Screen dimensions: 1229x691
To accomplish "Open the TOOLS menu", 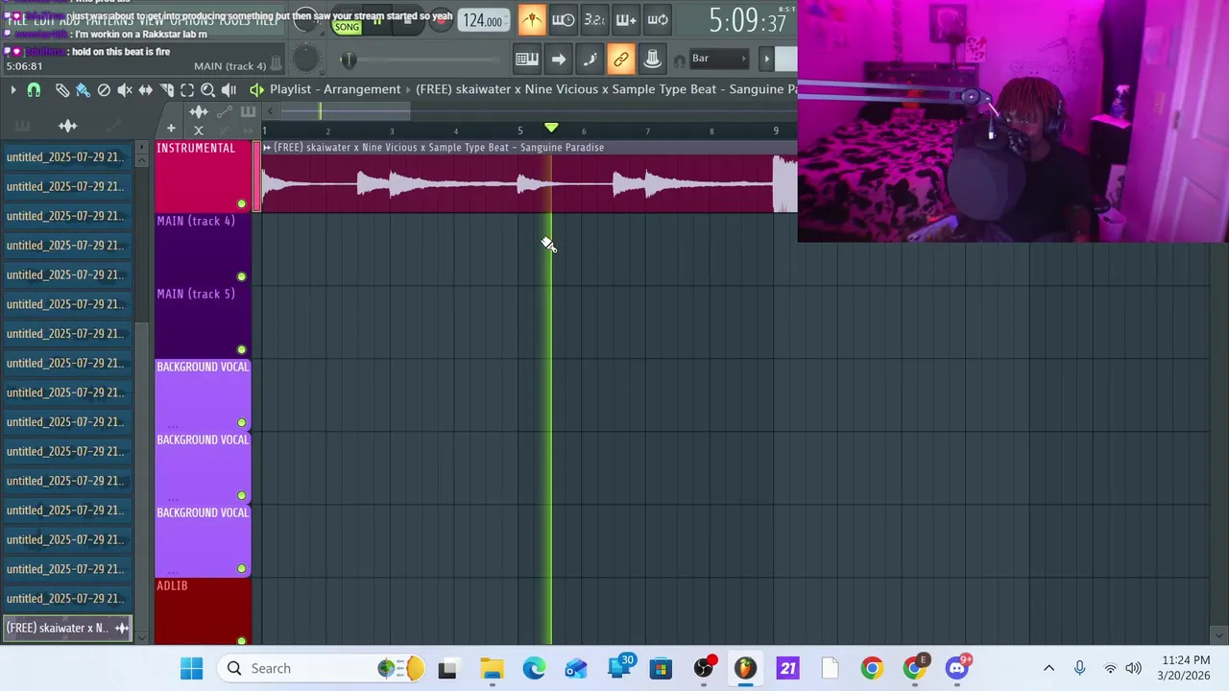I will pos(235,20).
